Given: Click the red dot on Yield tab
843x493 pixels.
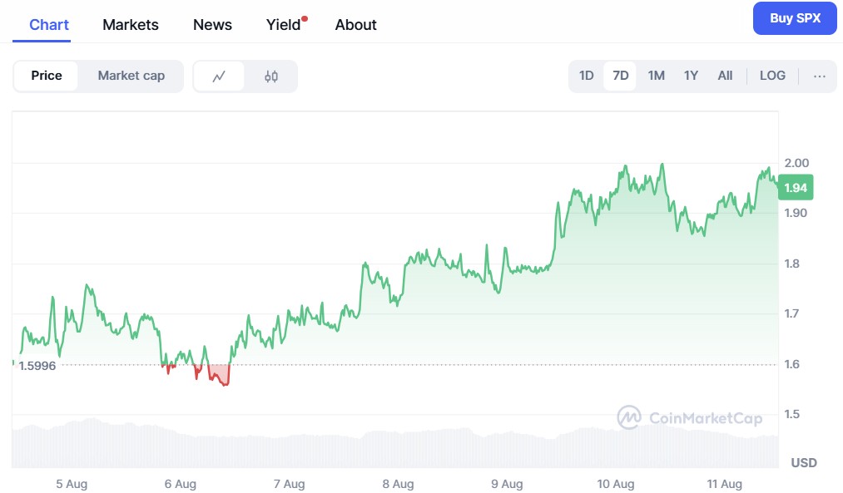Looking at the screenshot, I should tap(305, 18).
